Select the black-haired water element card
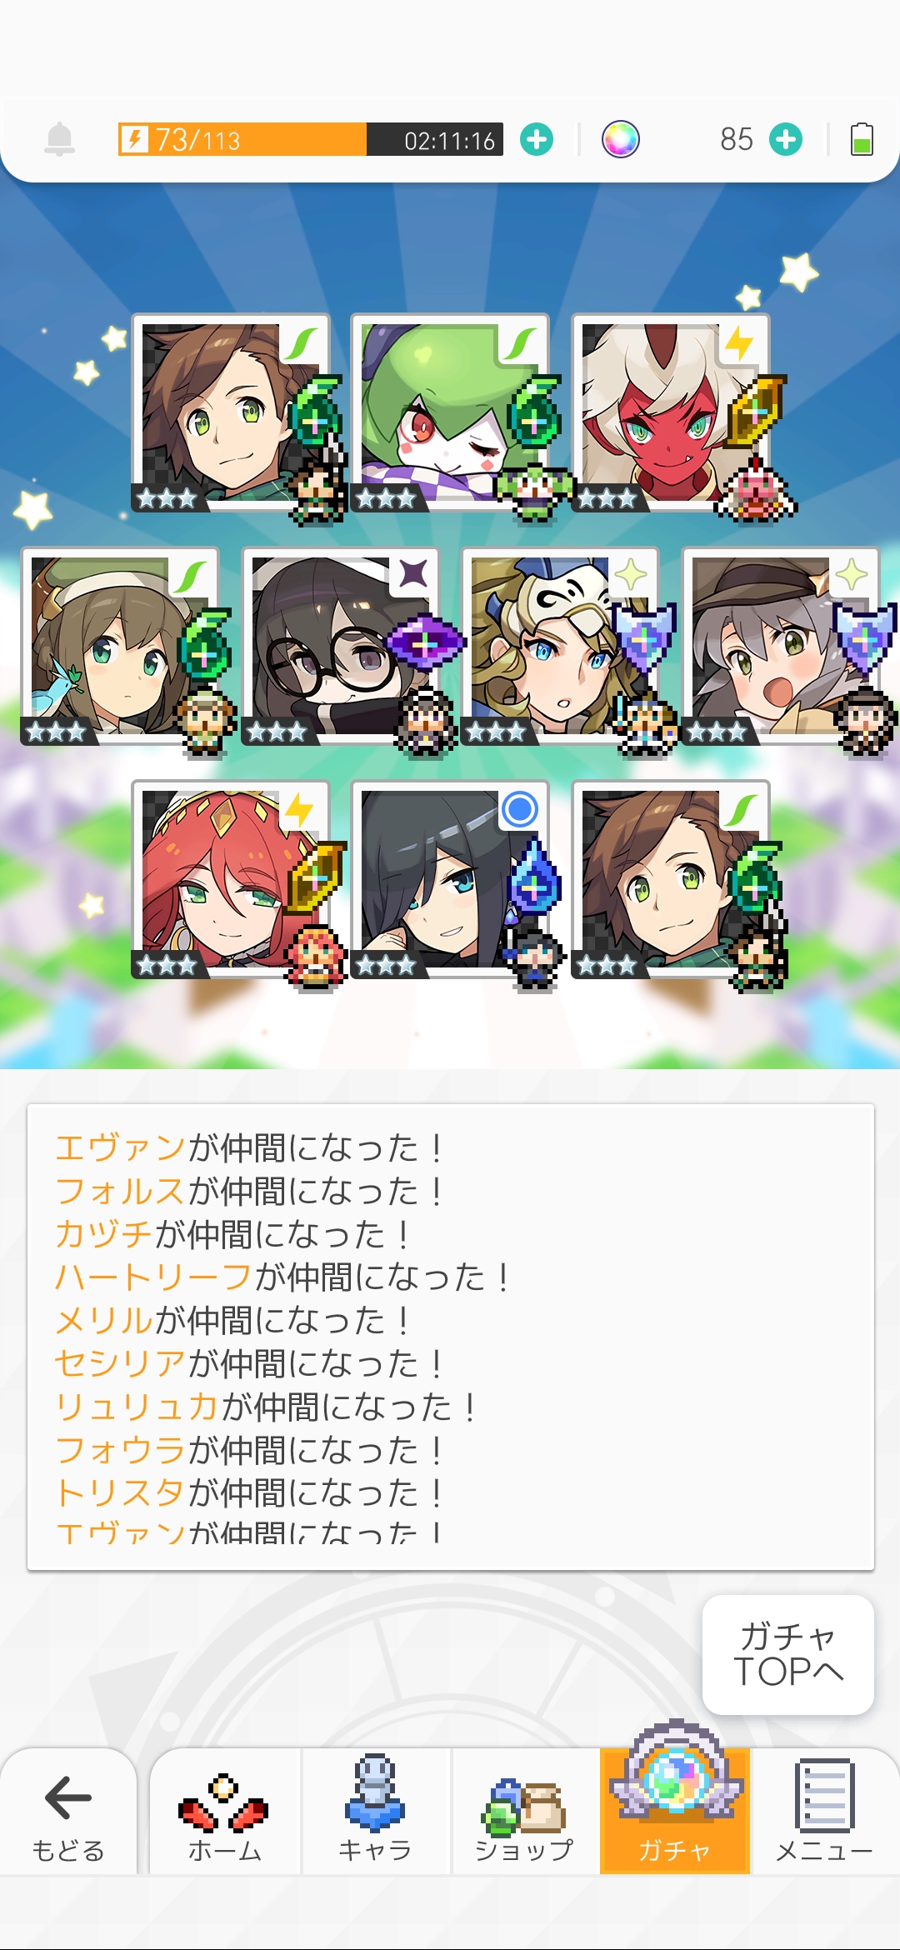Screen dimensions: 900x1950 450,880
